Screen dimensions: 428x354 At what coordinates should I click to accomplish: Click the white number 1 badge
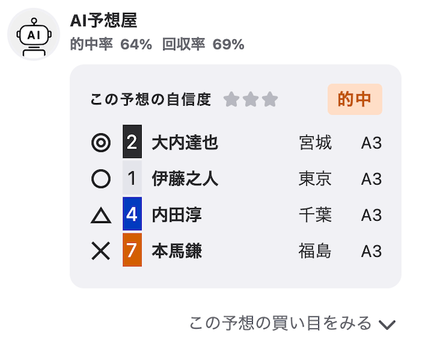tap(132, 177)
